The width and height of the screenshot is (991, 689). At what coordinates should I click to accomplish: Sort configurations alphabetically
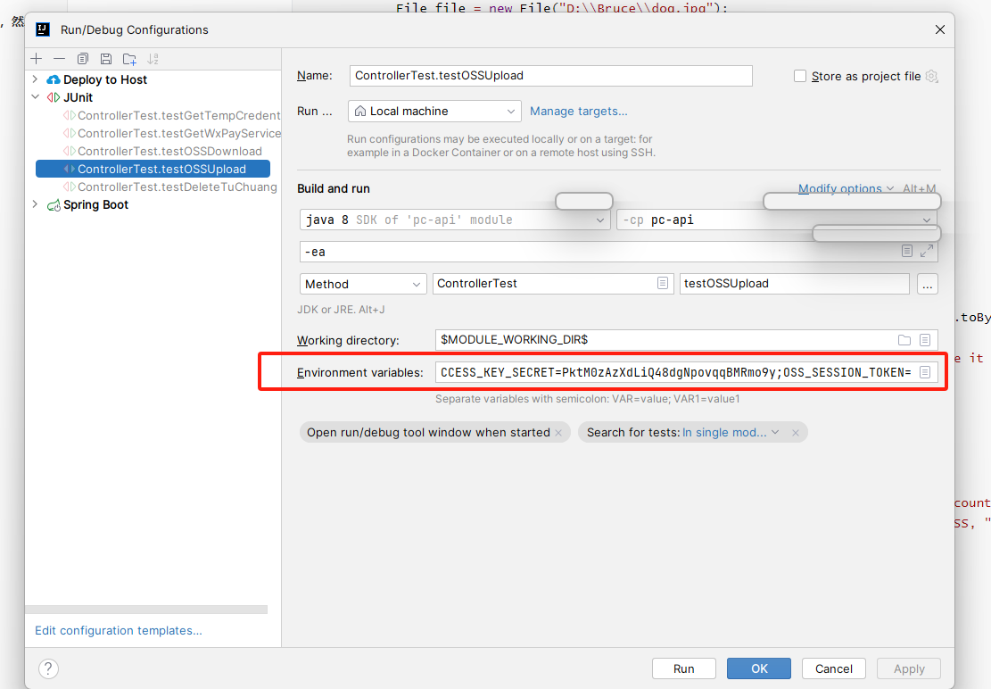[x=153, y=59]
